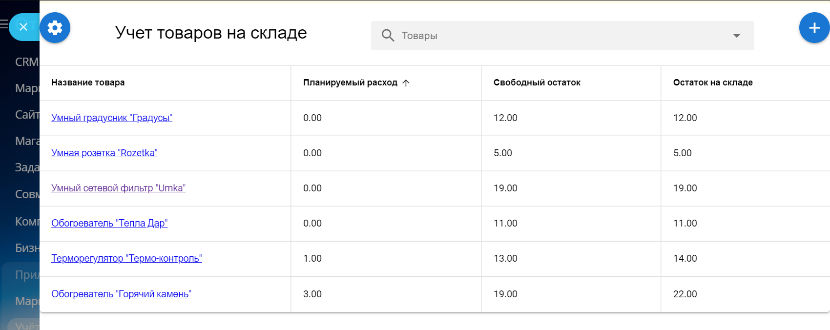Sort by Остаток на складе column header

(x=712, y=82)
